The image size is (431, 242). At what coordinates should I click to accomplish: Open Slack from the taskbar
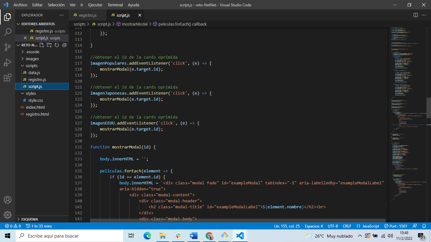[178, 236]
